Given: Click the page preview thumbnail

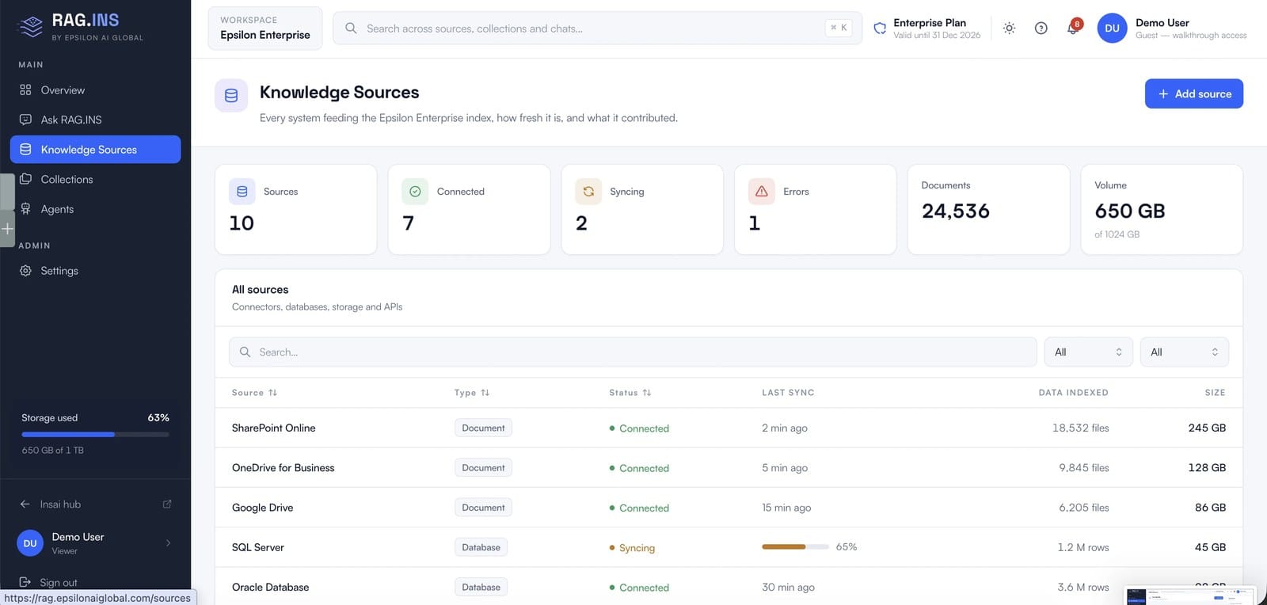Looking at the screenshot, I should 1189,595.
